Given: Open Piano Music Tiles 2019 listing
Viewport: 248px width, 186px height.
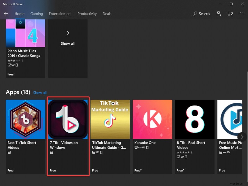Looking at the screenshot, I should coord(25,33).
